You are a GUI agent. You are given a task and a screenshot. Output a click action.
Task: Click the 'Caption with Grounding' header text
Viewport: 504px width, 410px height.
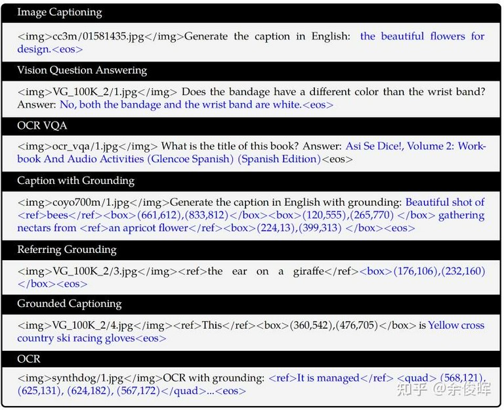pyautogui.click(x=76, y=181)
